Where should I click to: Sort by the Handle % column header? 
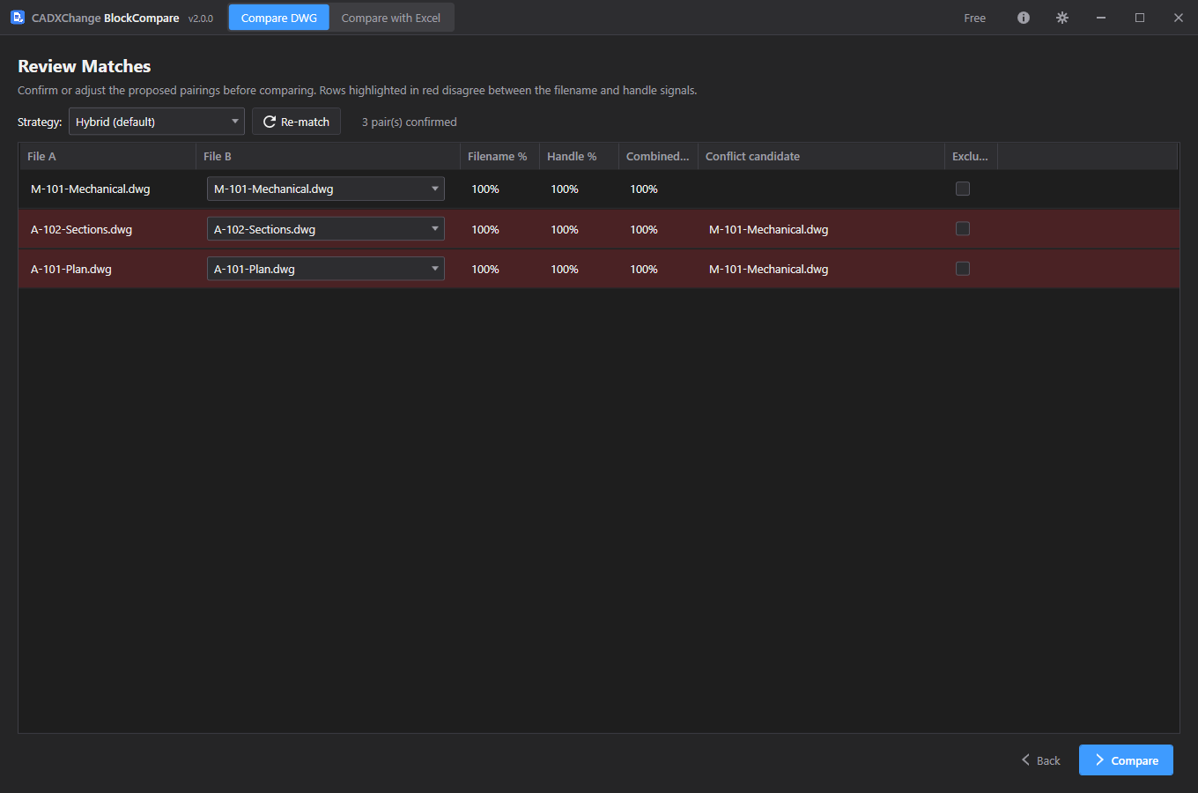click(579, 156)
